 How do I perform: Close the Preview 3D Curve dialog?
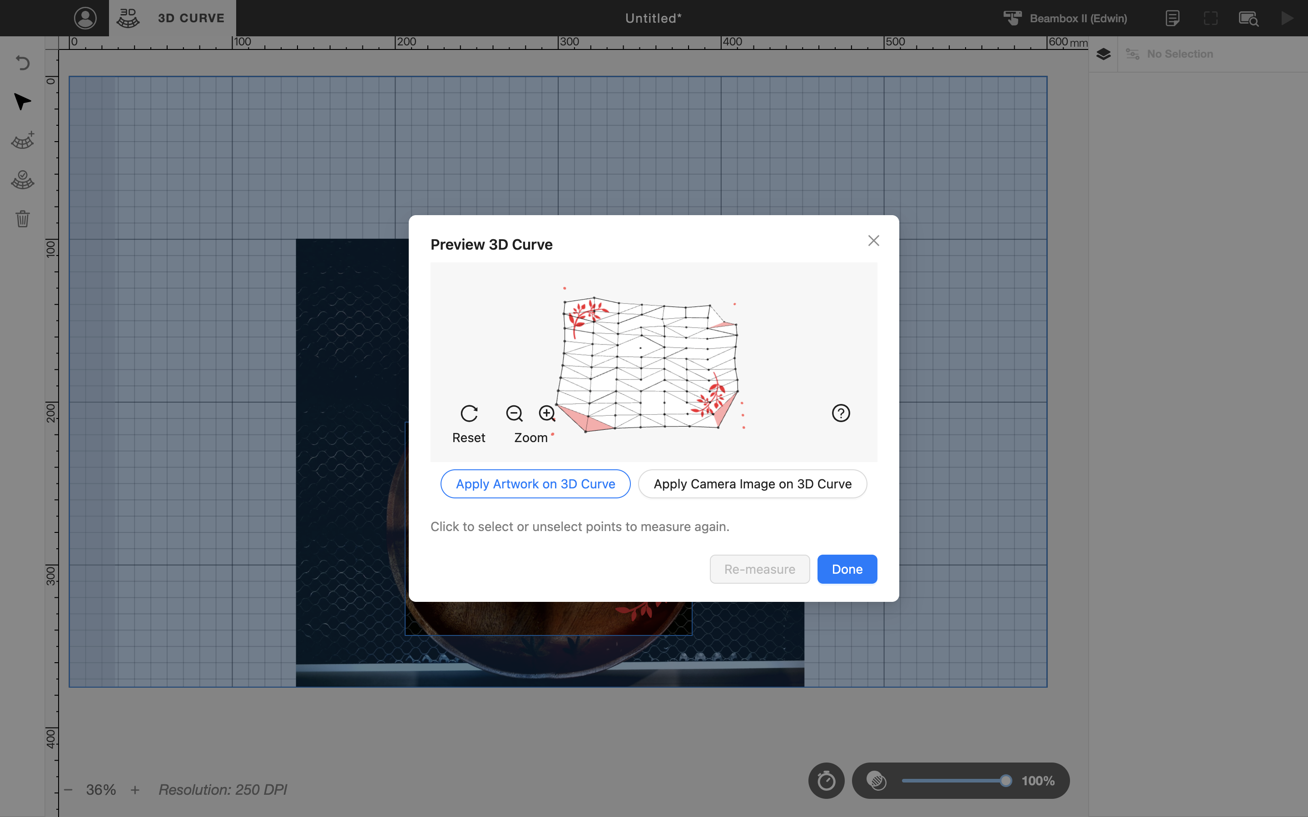(x=873, y=241)
